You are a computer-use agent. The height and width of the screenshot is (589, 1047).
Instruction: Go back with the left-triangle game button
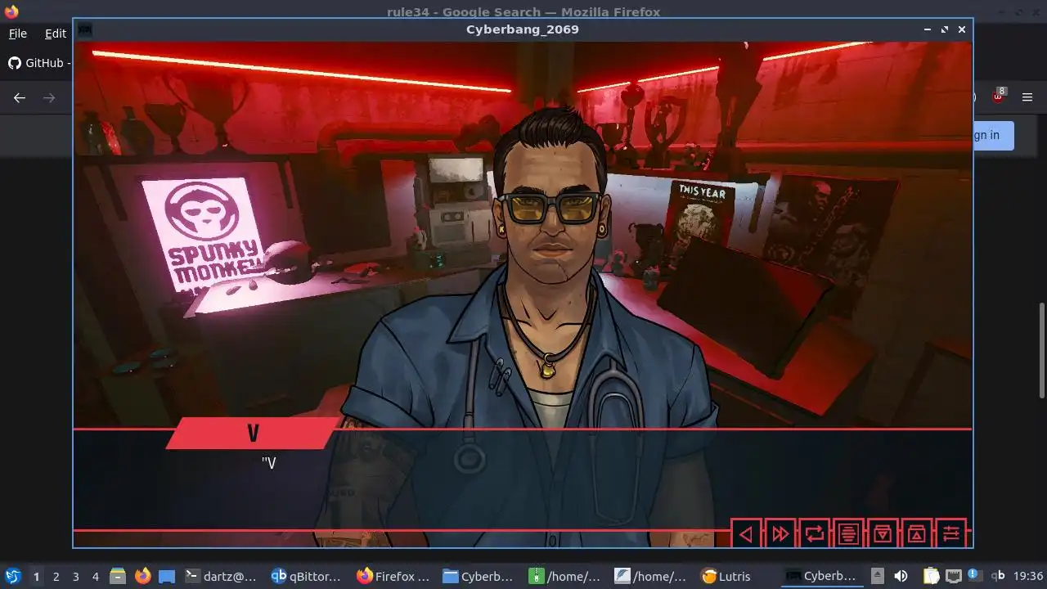tap(746, 534)
